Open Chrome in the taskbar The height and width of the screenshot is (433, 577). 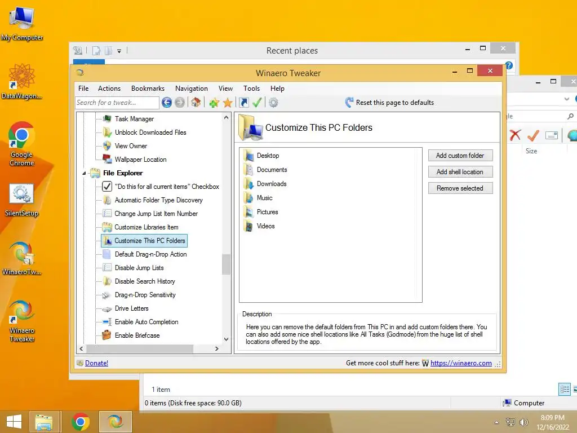pos(81,422)
